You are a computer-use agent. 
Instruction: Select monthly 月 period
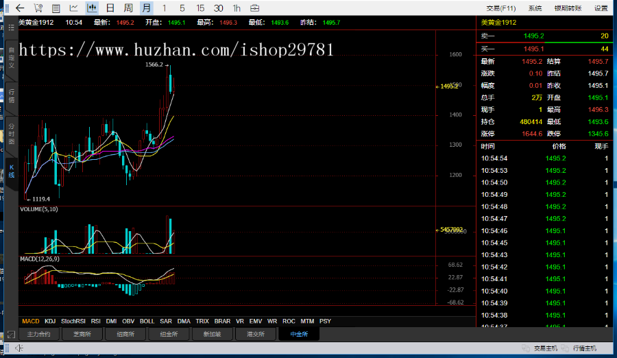(147, 8)
